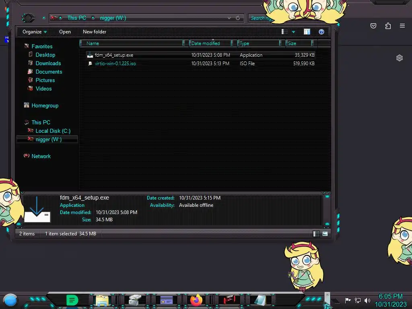Click Date modified value in details pane

point(116,212)
